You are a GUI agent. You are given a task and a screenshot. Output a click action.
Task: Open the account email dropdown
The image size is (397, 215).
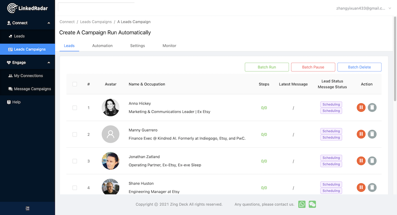click(x=364, y=8)
